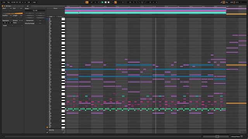Click the Link button in the top bar
Screen dimensions: 248x139
(x=4, y=2)
